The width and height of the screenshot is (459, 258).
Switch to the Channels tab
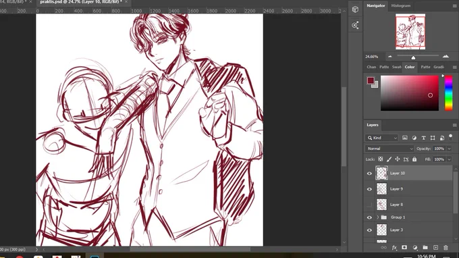pyautogui.click(x=371, y=67)
